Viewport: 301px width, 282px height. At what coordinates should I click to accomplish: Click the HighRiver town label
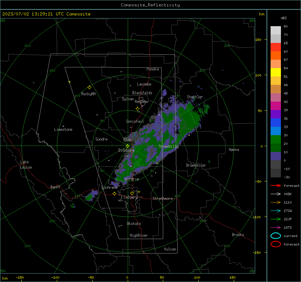[139, 235]
